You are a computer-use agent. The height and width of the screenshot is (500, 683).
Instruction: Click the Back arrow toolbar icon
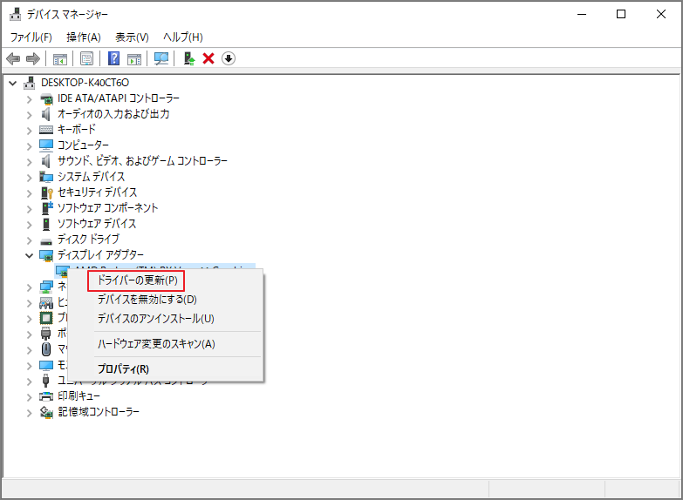pyautogui.click(x=13, y=58)
